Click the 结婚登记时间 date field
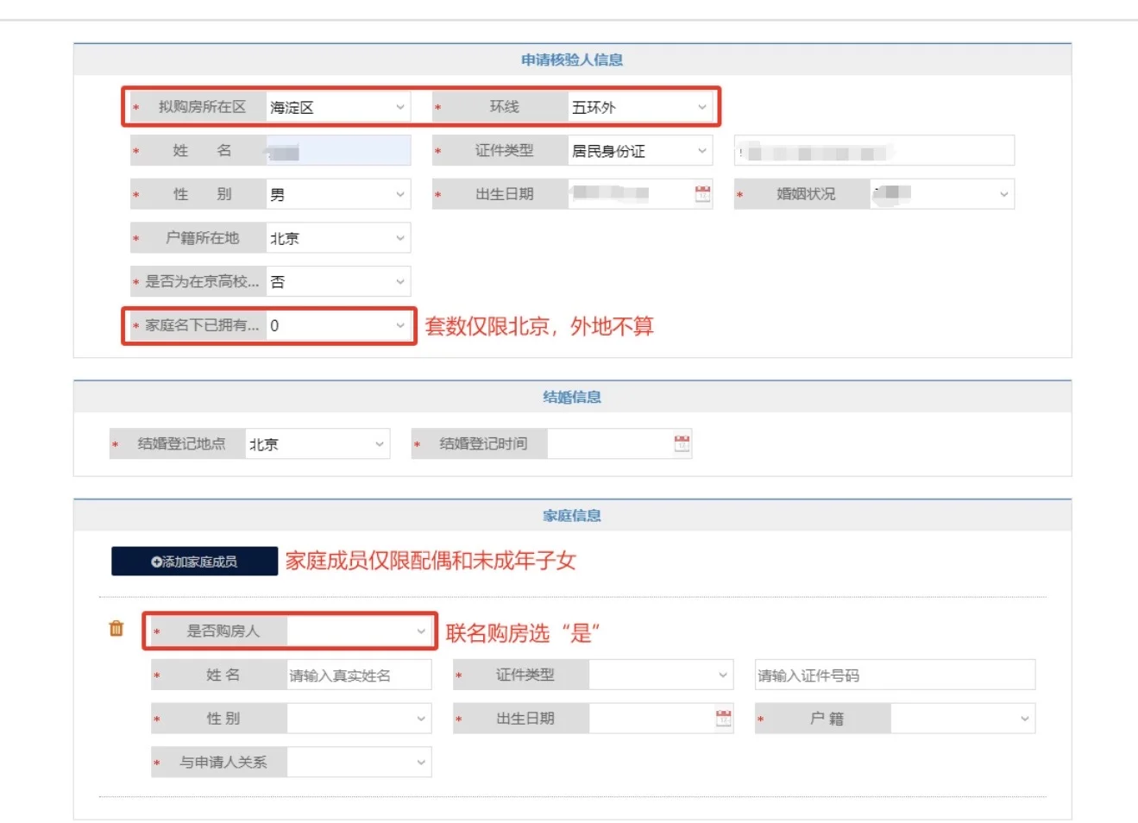1138x823 pixels. (x=619, y=443)
